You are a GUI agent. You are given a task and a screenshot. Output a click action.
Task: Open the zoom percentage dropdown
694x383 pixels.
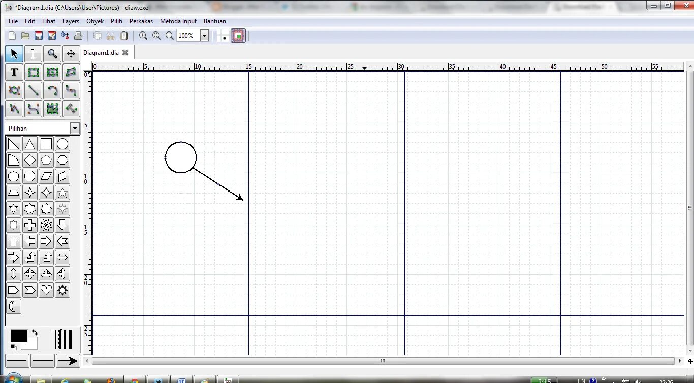[x=204, y=36]
